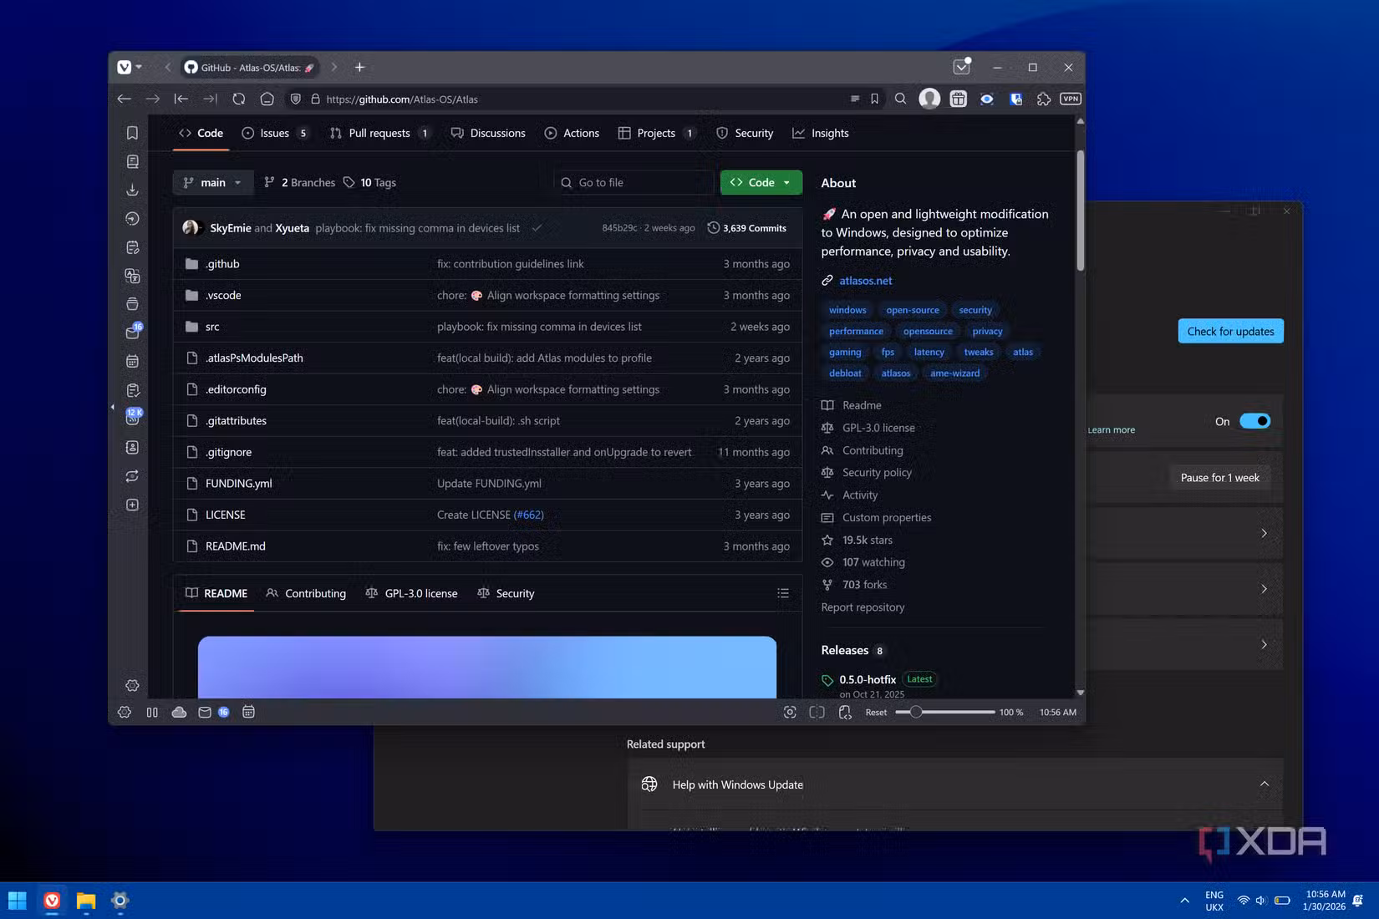Reset page zoom
This screenshot has width=1379, height=919.
[x=876, y=713]
